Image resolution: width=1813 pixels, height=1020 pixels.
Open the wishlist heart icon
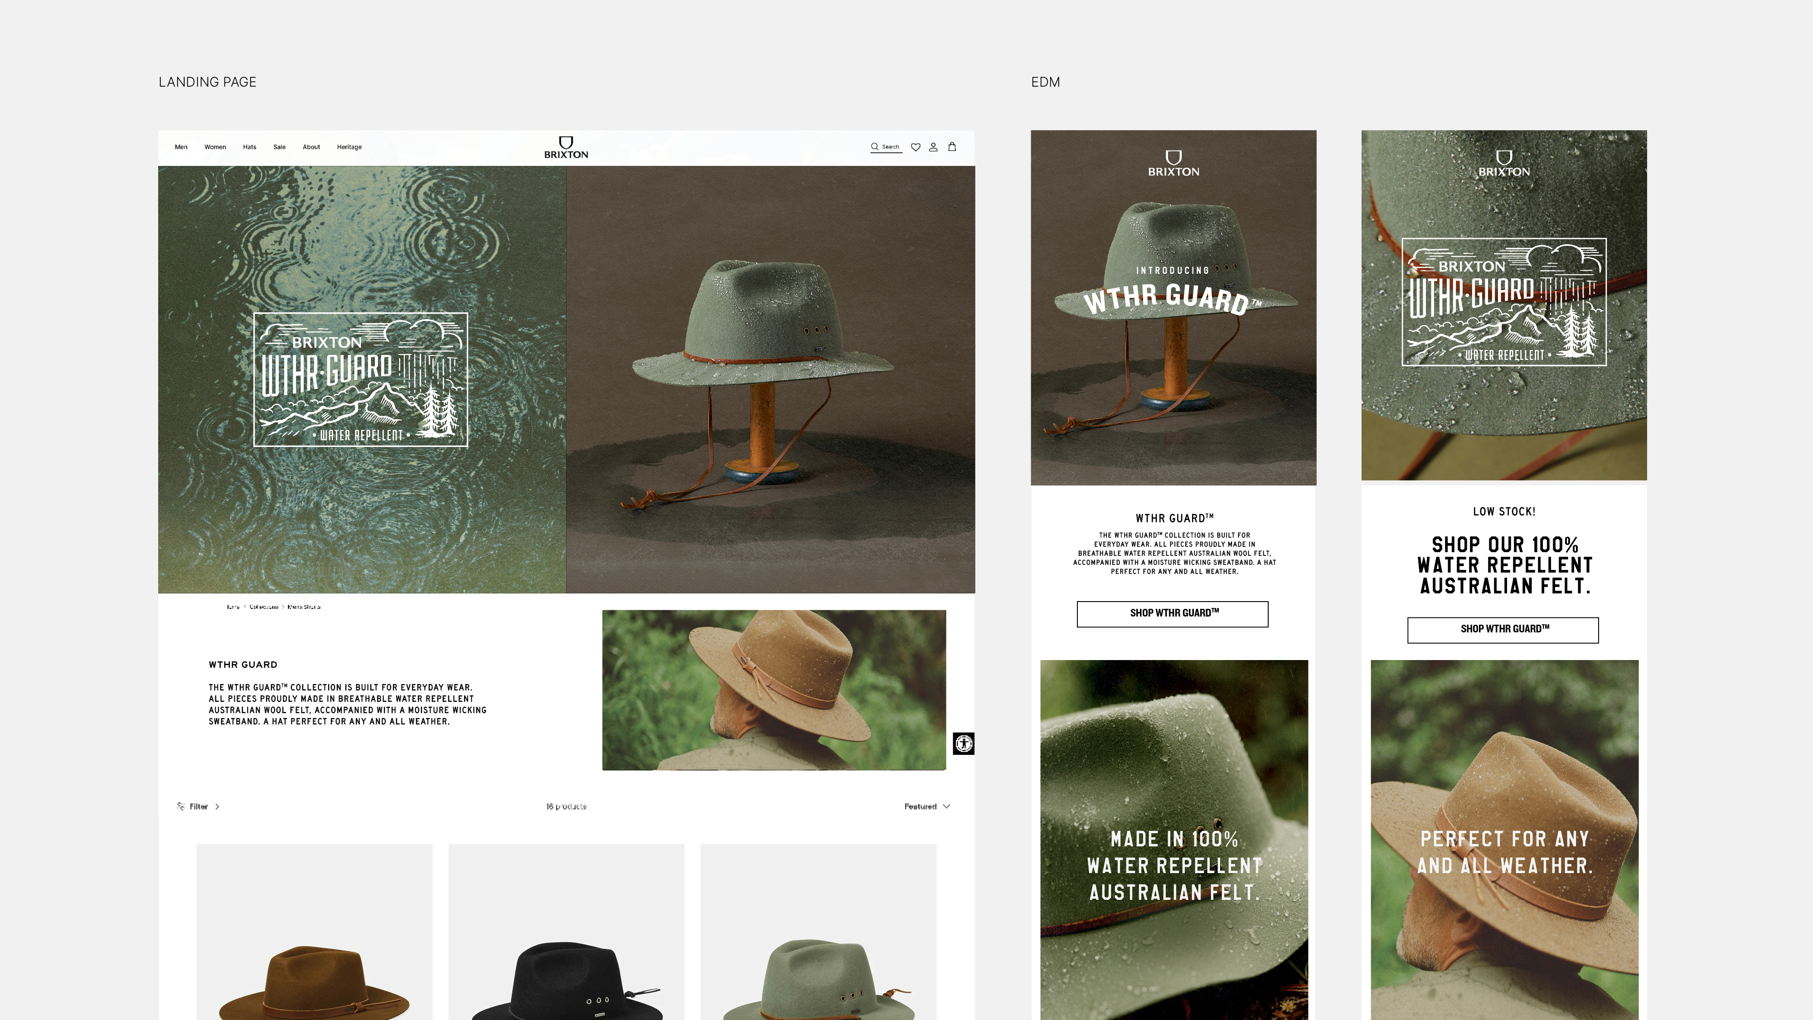[x=916, y=147]
